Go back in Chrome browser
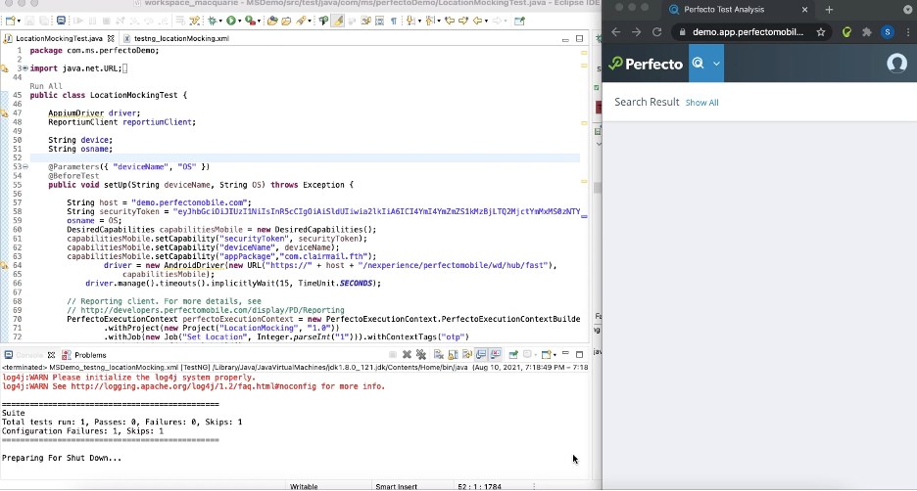917x491 pixels. point(616,32)
